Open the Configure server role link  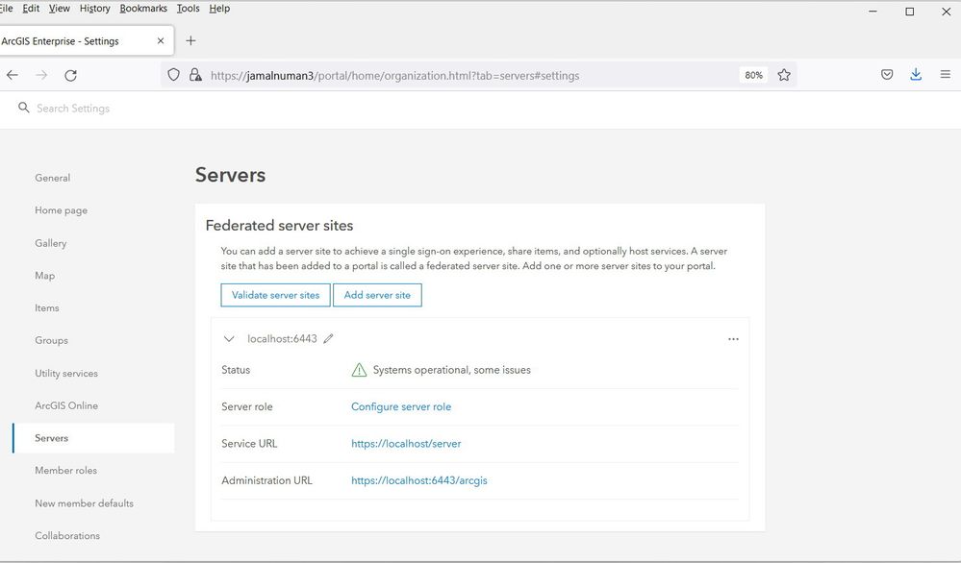(401, 406)
